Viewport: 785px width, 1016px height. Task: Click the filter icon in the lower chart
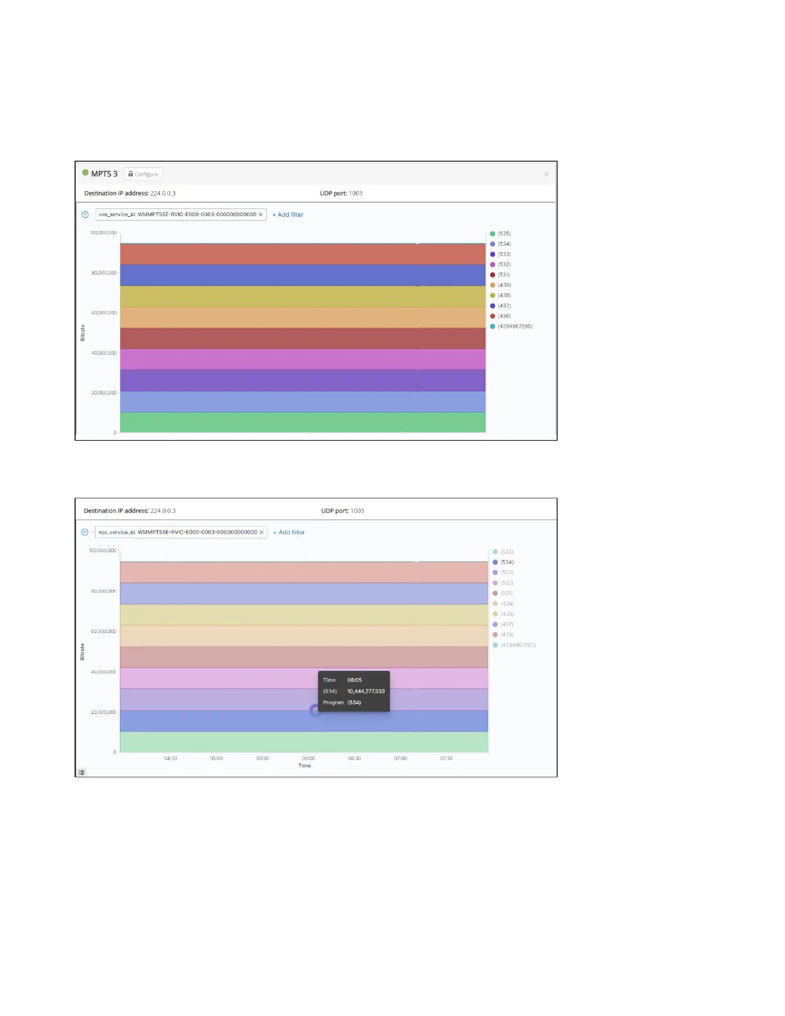(85, 532)
